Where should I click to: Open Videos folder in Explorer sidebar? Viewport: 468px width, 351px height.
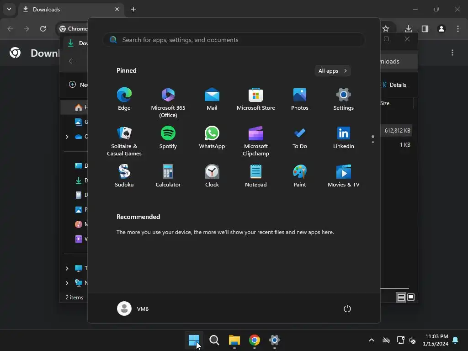[80, 239]
